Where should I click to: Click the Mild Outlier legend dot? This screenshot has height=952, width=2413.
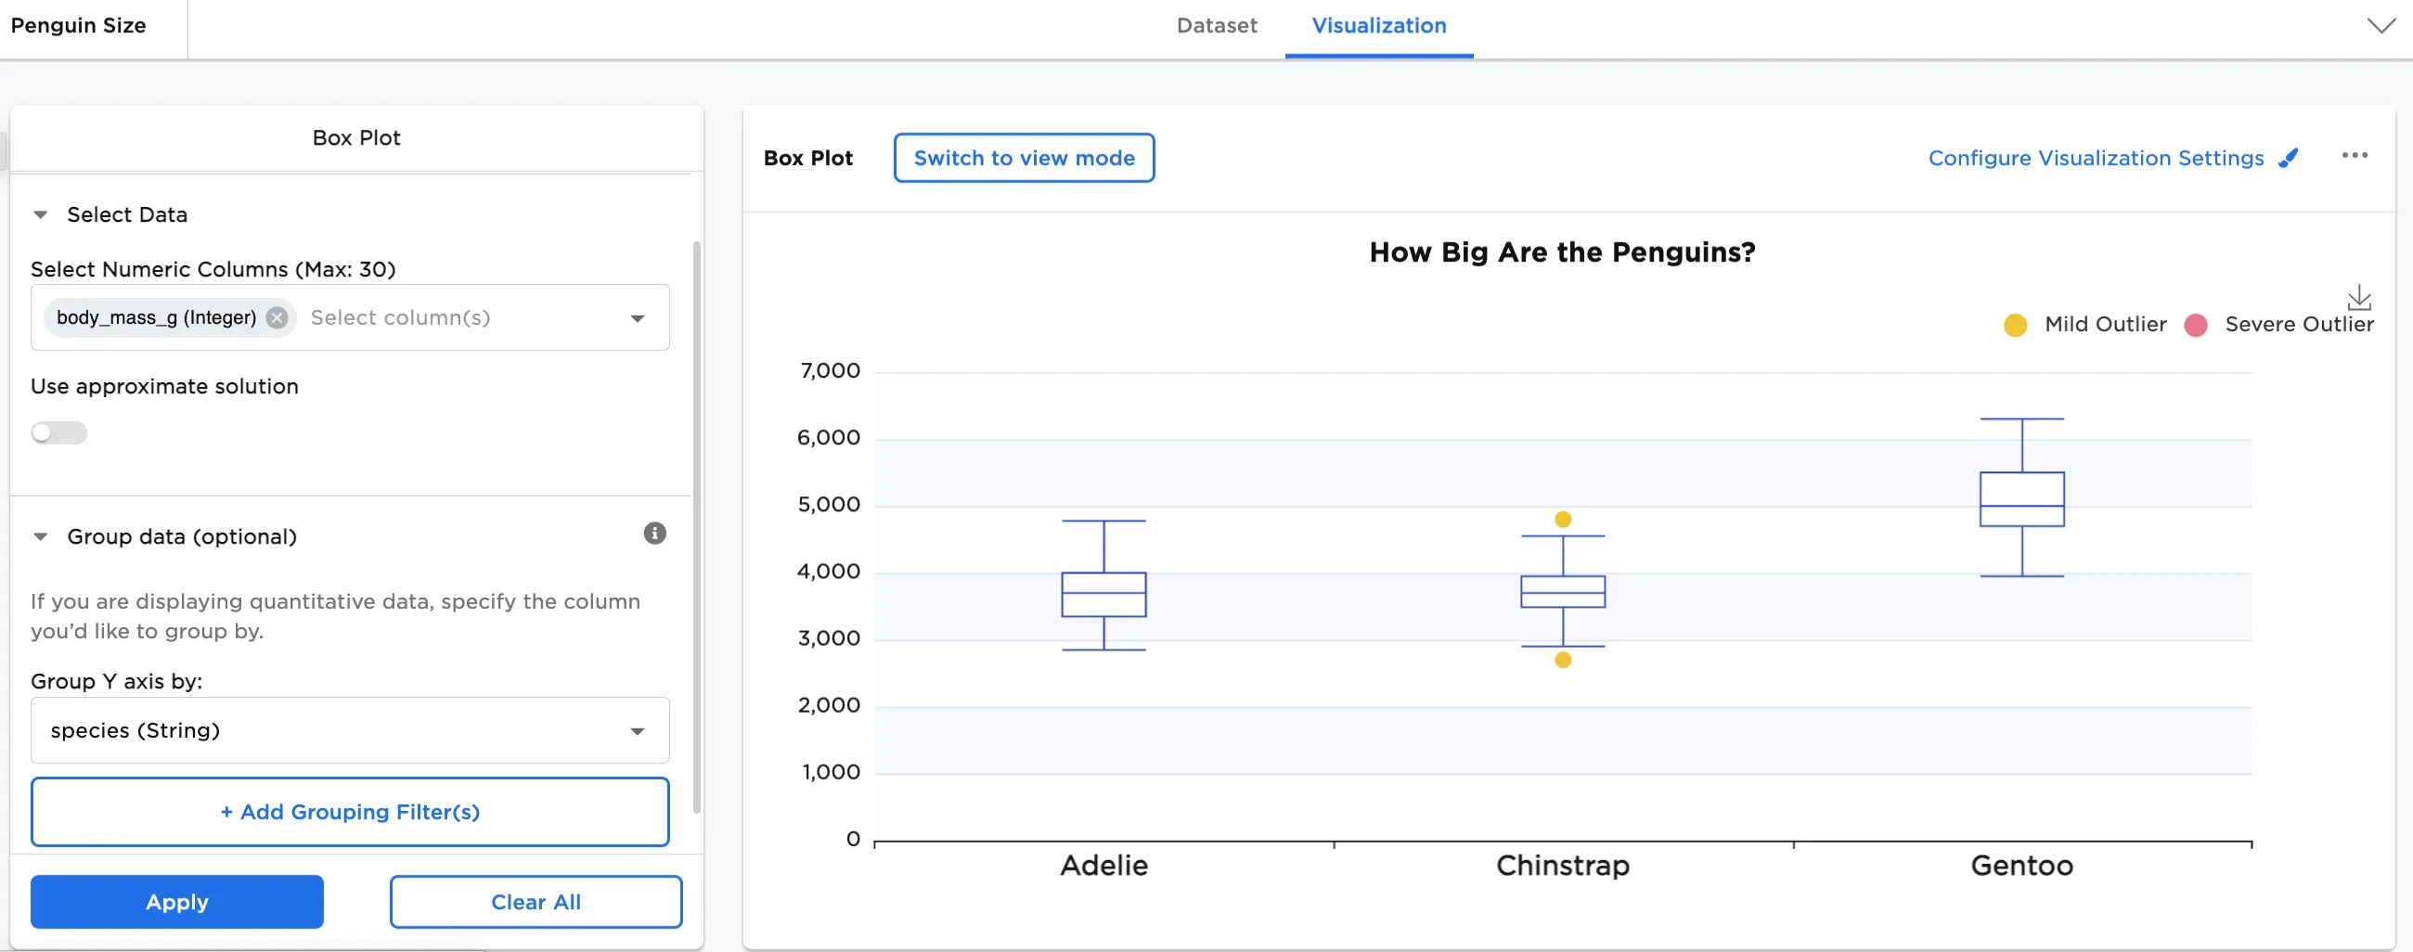click(2015, 325)
